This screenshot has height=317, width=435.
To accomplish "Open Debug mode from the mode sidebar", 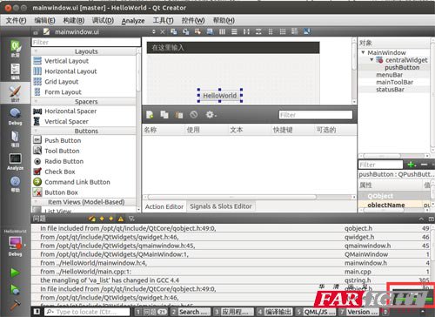I will tap(15, 117).
